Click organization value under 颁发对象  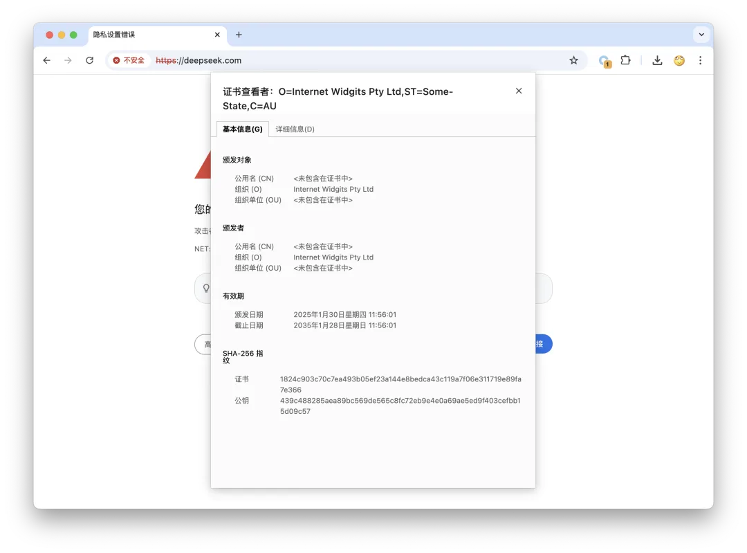click(x=333, y=189)
